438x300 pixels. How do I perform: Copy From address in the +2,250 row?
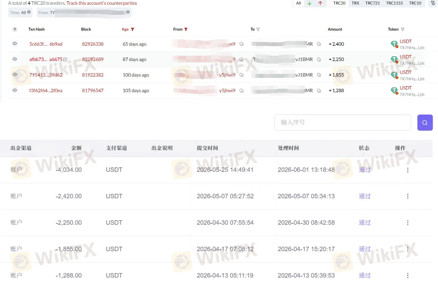241,59
